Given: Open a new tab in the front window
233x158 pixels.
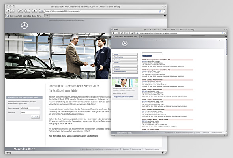Looking at the screenshot, I should [x=141, y=36].
